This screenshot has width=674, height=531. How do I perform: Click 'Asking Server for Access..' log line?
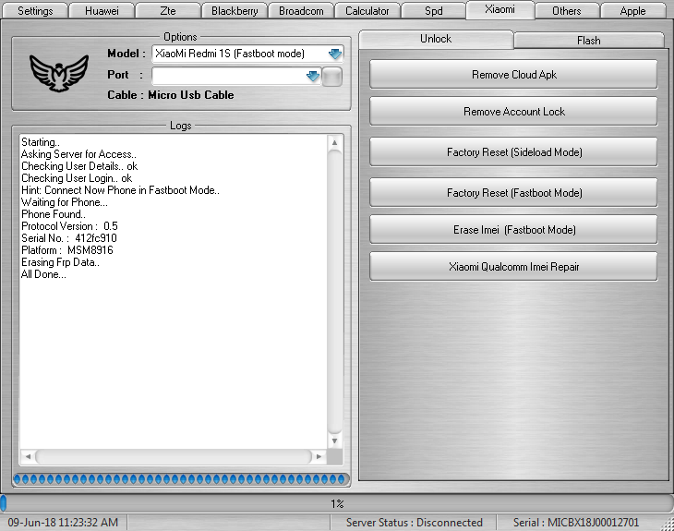78,154
